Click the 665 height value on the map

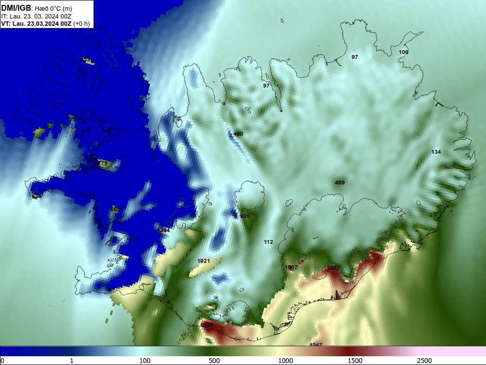pyautogui.click(x=115, y=210)
